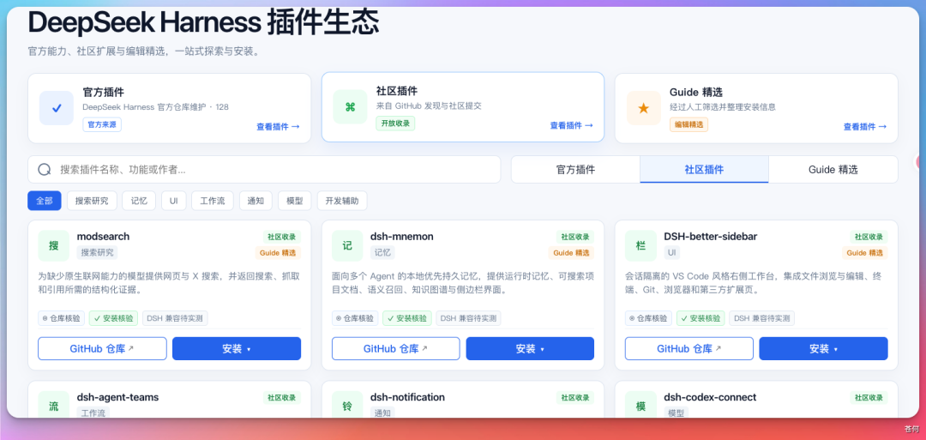Viewport: 926px width, 440px height.
Task: Select the 全部 category filter
Action: [x=45, y=201]
